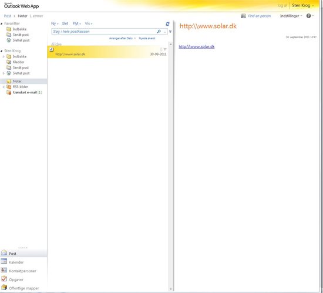Open the Offentlige mapper icon
This screenshot has width=323, height=293.
pos(4,288)
